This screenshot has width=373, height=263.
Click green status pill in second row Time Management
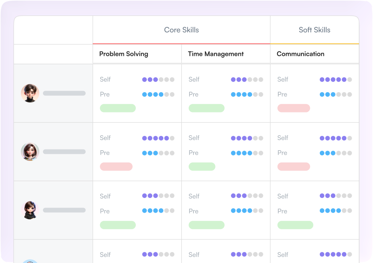point(202,167)
